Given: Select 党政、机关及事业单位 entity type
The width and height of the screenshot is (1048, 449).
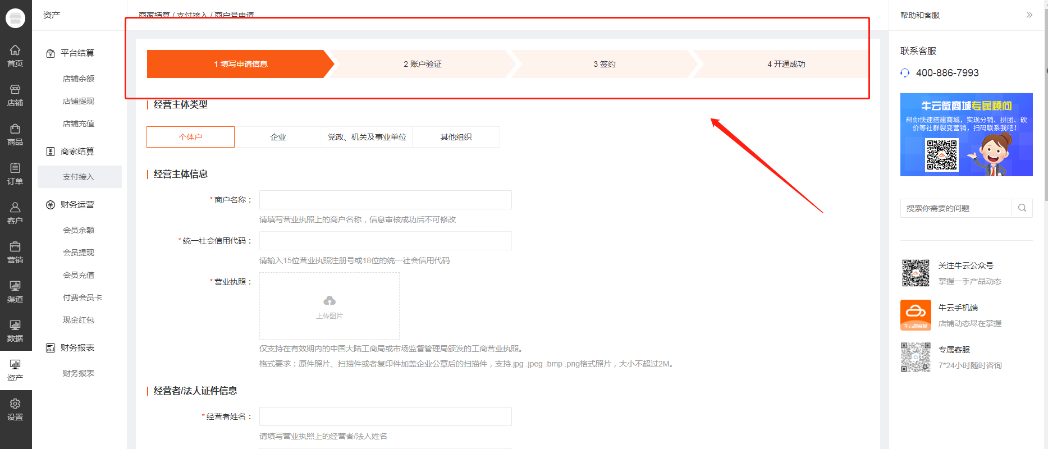Looking at the screenshot, I should pyautogui.click(x=367, y=137).
